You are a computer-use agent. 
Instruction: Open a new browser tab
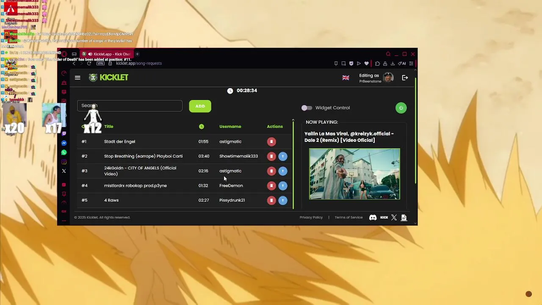pos(137,54)
